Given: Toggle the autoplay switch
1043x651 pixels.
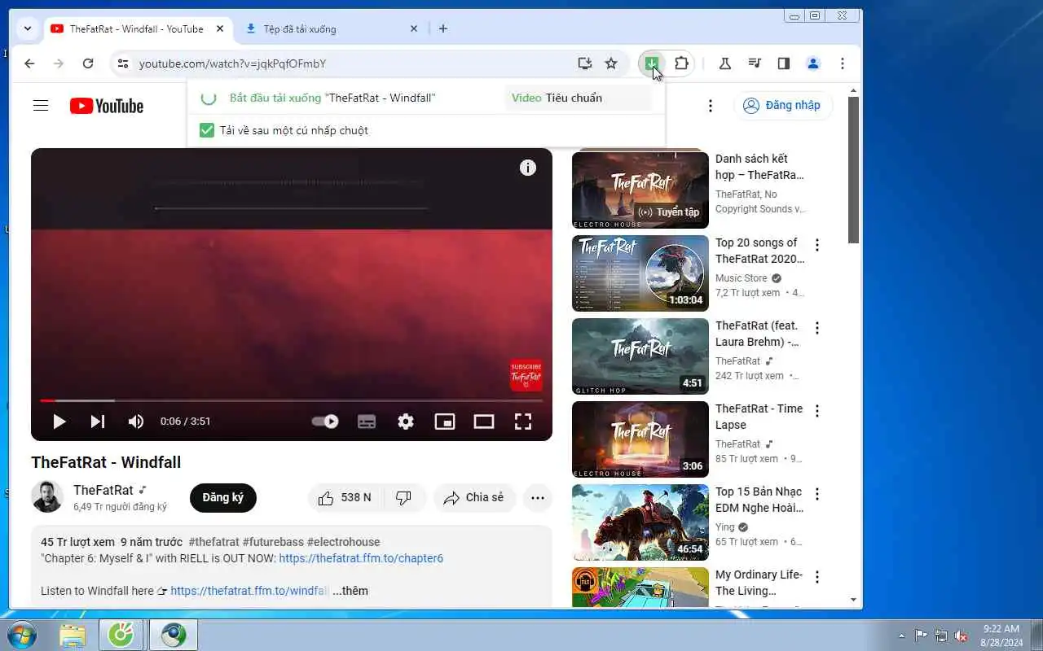Looking at the screenshot, I should (x=325, y=422).
